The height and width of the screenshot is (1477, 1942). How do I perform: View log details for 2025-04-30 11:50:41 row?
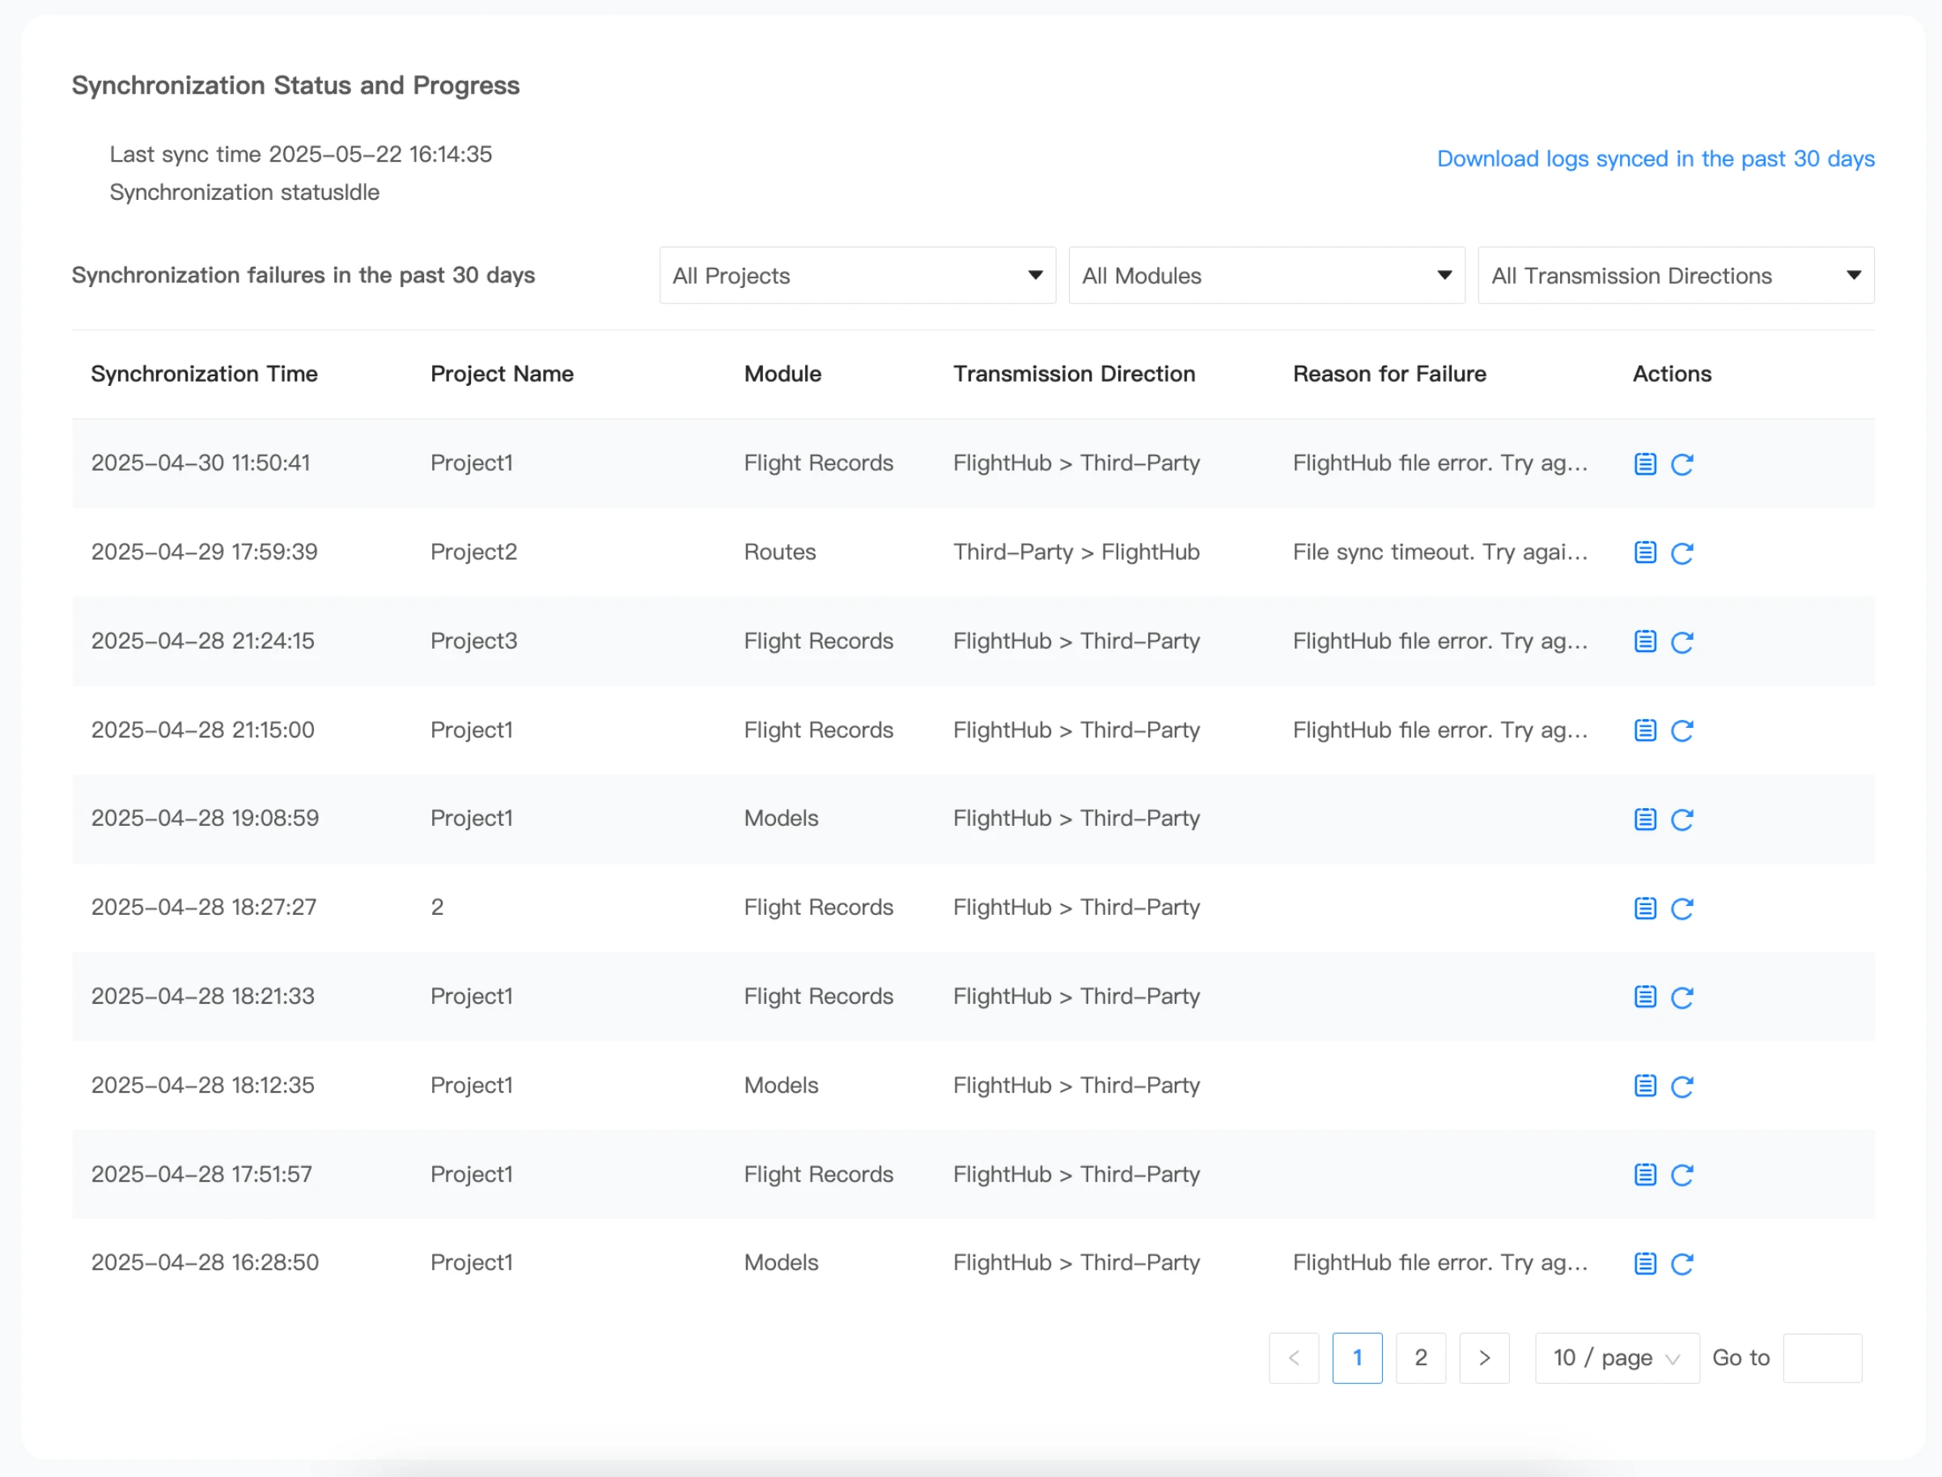point(1645,464)
